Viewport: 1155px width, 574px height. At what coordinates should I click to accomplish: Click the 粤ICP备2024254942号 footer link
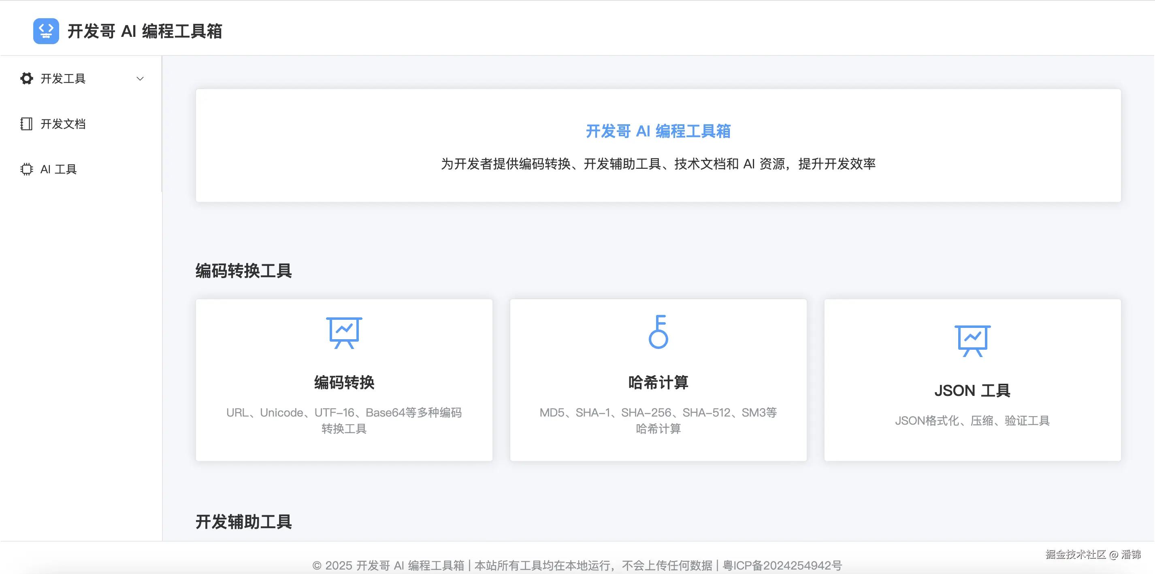[x=782, y=565]
